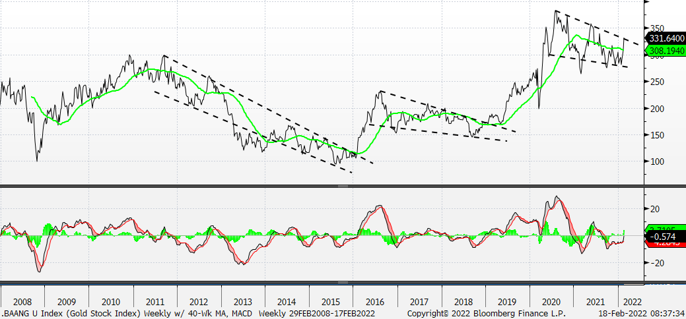This screenshot has height=319, width=686.
Task: Select the 2008 year label
Action: pyautogui.click(x=22, y=302)
